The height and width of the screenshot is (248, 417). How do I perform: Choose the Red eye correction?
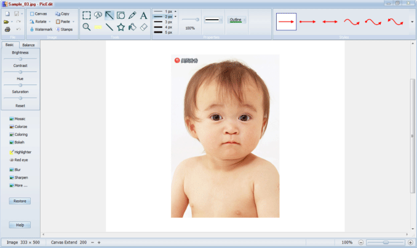pyautogui.click(x=18, y=160)
